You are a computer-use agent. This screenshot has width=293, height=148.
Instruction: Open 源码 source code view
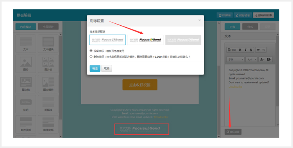232,50
